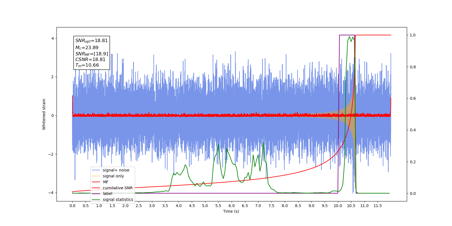This screenshot has width=452, height=226.
Task: Click the green signal statistics peak near 10.5 s
Action: (350, 37)
